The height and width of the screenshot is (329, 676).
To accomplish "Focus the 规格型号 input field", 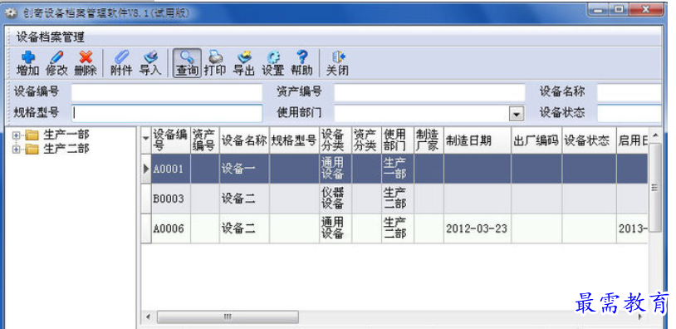I will pyautogui.click(x=166, y=113).
